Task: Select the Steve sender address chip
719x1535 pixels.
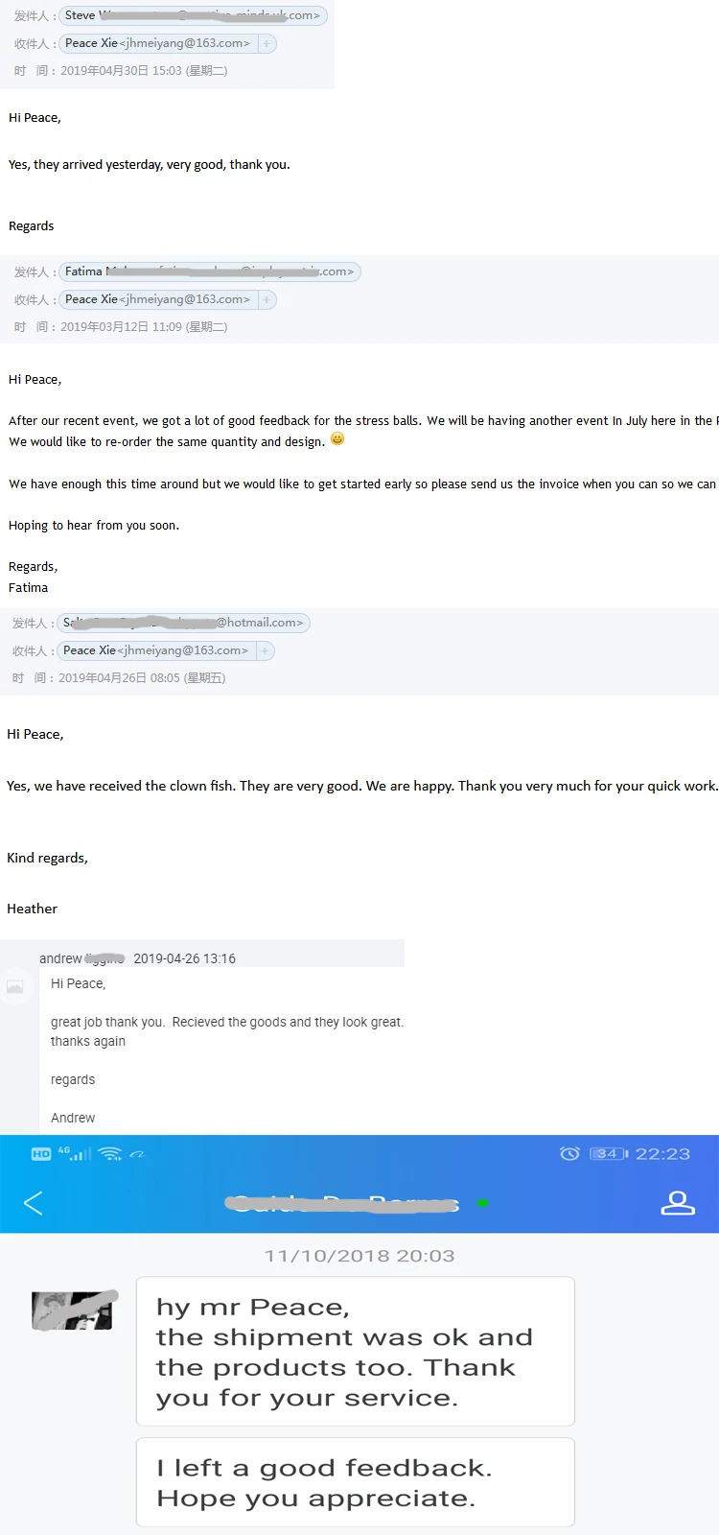Action: (x=193, y=15)
